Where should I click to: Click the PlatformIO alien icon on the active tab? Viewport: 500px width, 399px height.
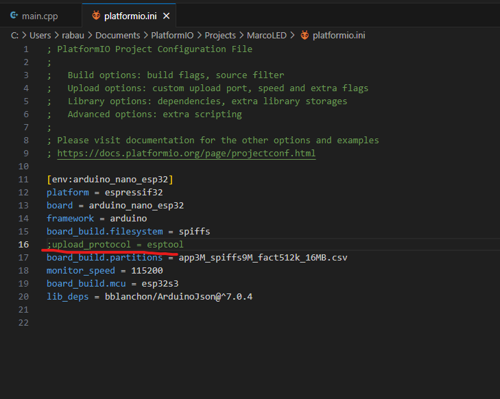tap(96, 16)
